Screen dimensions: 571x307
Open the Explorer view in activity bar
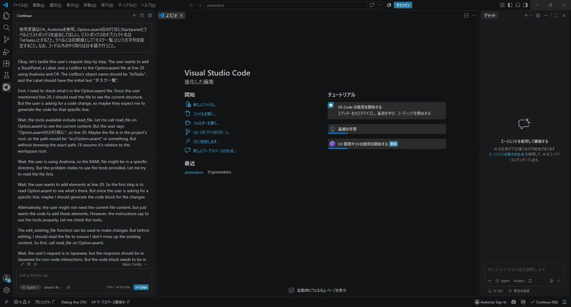(x=6, y=16)
